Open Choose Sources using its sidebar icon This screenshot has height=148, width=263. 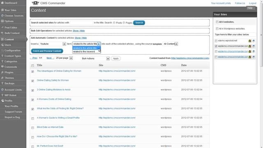tap(2, 16)
